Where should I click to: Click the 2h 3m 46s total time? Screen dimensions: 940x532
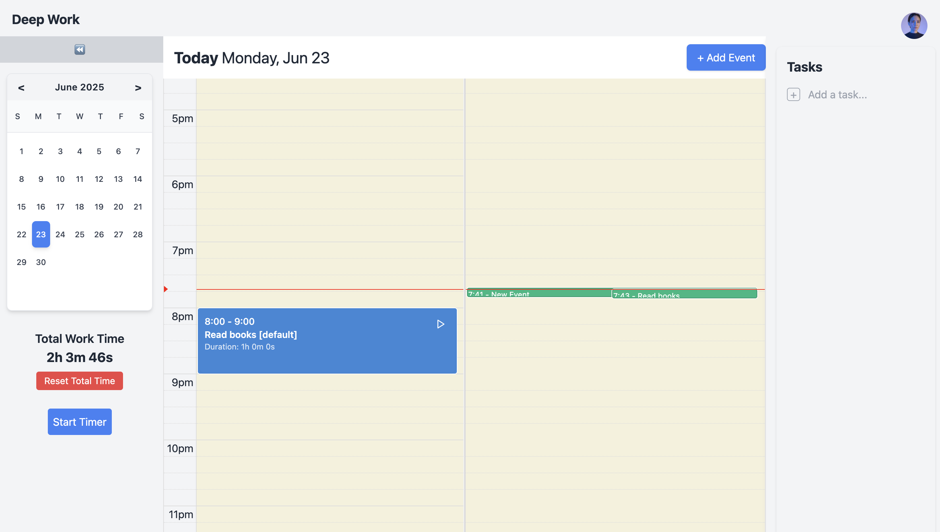click(x=79, y=357)
